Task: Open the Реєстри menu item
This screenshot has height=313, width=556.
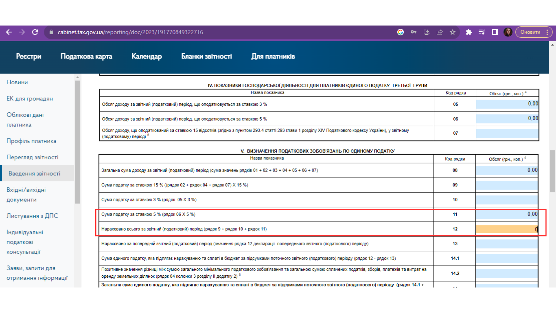Action: point(29,57)
